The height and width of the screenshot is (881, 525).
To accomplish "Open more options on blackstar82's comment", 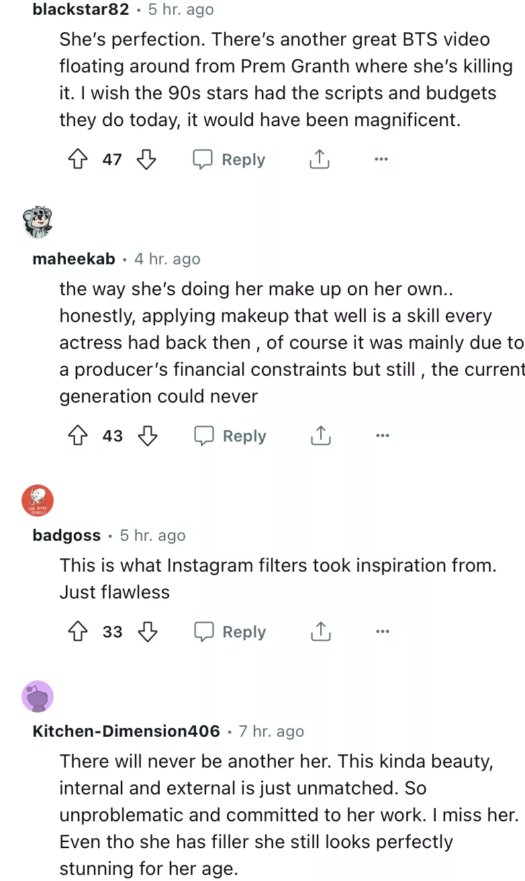I will pos(381,160).
